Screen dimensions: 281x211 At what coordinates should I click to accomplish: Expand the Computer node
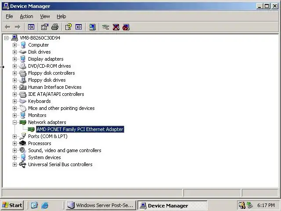coord(14,45)
